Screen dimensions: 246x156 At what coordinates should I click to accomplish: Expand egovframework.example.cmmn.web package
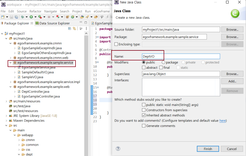pos(11,58)
